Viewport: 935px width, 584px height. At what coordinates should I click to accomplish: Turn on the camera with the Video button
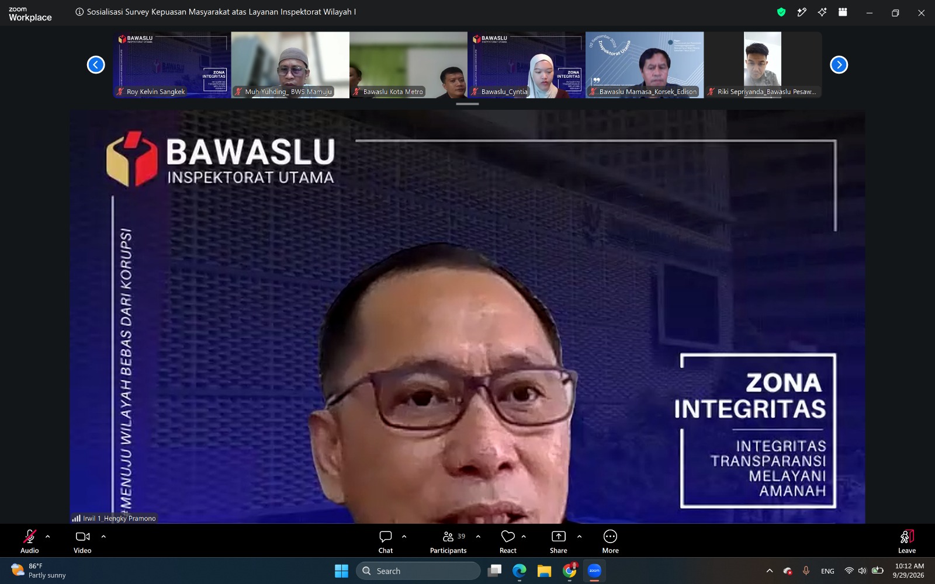(x=82, y=541)
